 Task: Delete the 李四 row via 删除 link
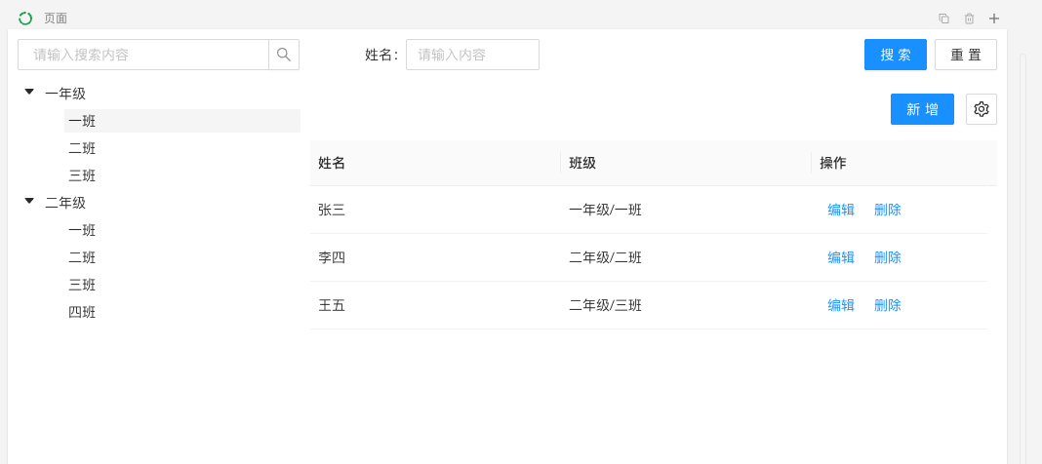click(888, 257)
